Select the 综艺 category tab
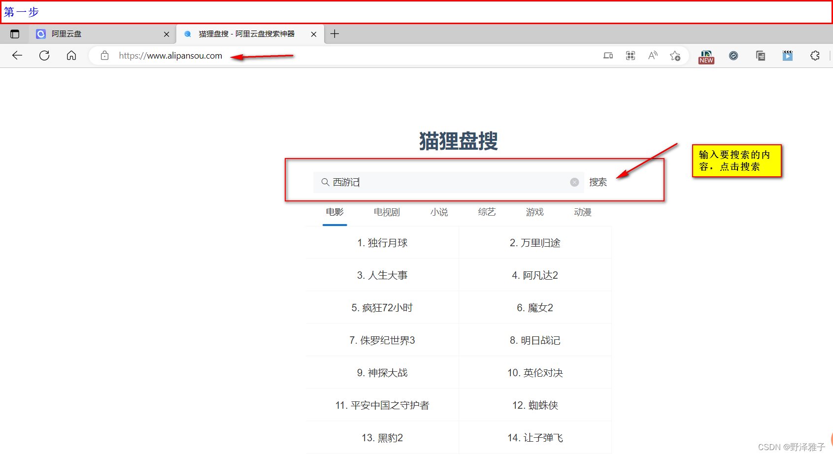This screenshot has width=833, height=456. (x=487, y=212)
